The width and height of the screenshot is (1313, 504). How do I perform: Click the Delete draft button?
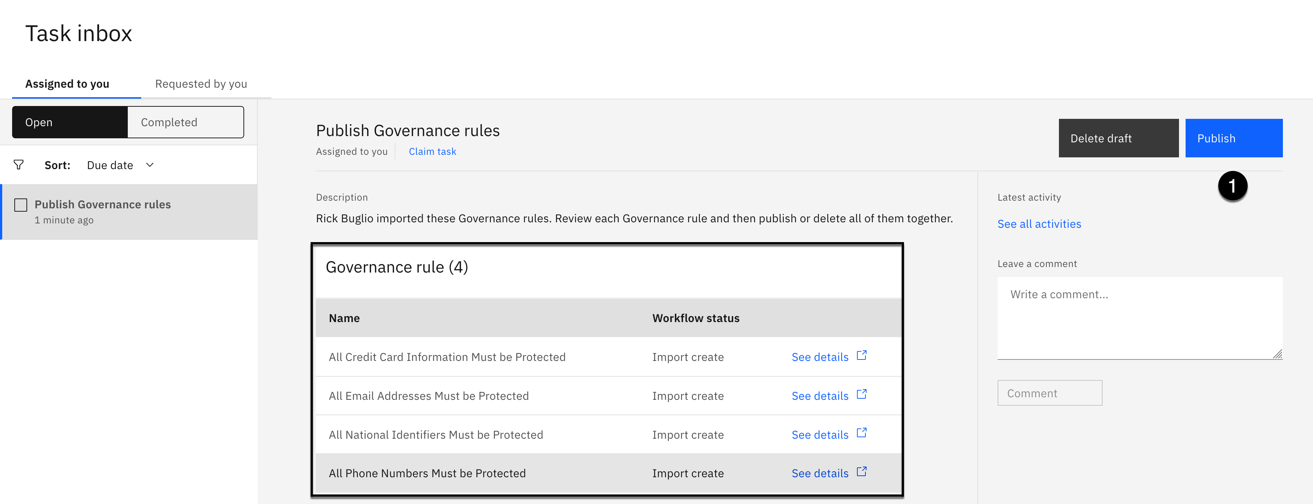[1118, 139]
